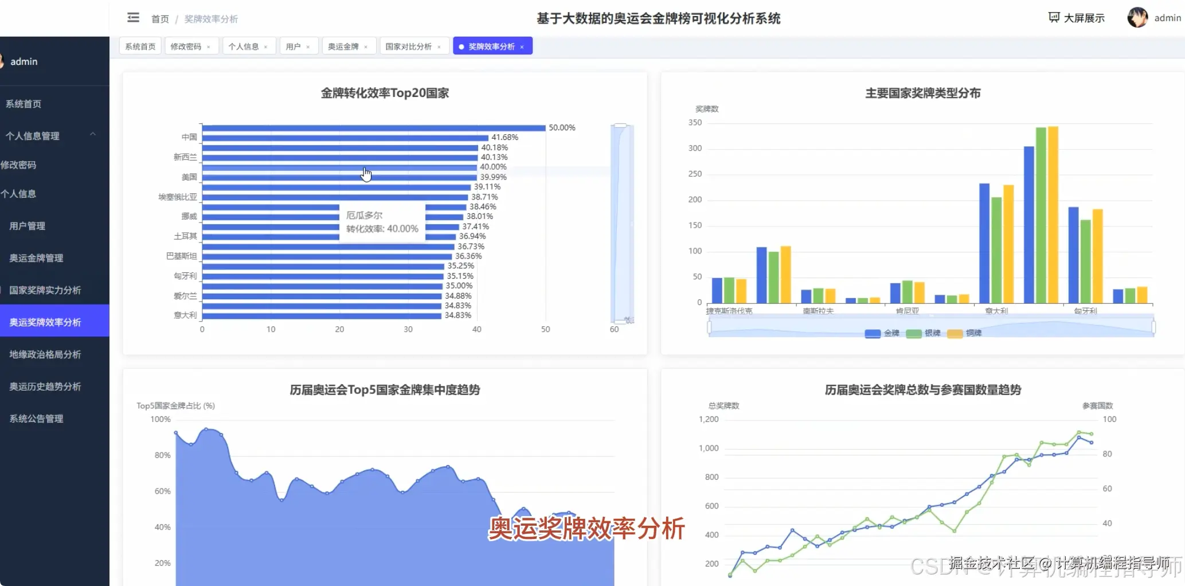The height and width of the screenshot is (586, 1185).
Task: Click the 历届奥运会奖牌总数与参赛国数量趋势 title
Action: point(923,390)
